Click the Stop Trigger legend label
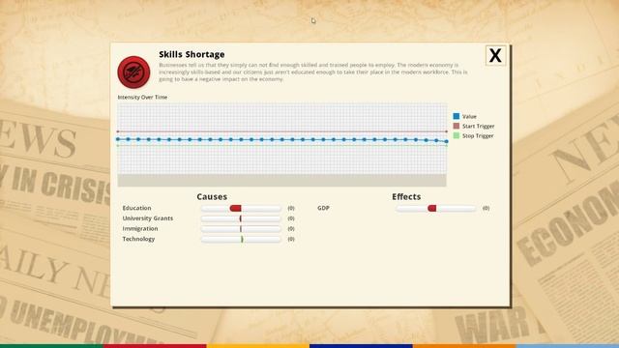 point(478,135)
